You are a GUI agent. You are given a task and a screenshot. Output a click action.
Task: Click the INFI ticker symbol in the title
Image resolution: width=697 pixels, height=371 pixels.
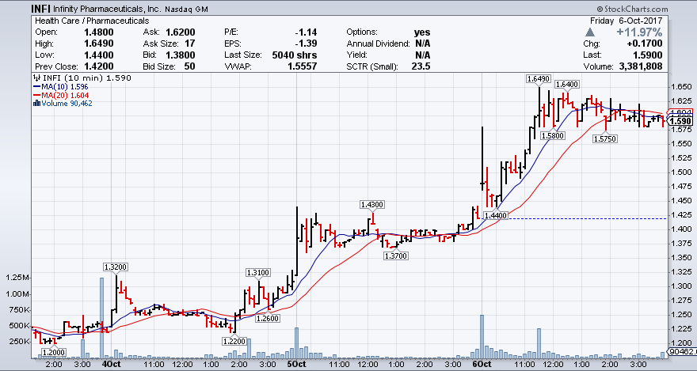coord(20,7)
